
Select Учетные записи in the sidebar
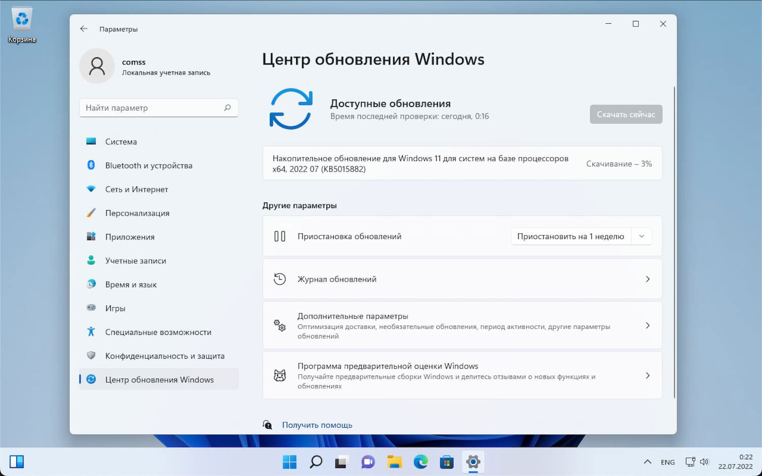pyautogui.click(x=158, y=261)
